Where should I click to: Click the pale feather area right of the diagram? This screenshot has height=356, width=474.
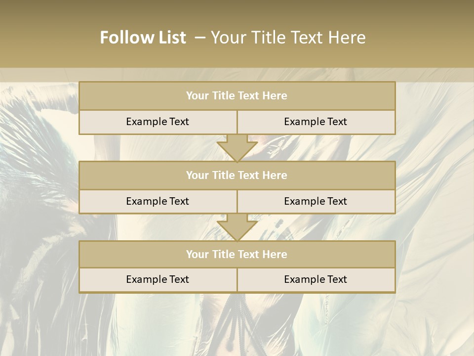[x=434, y=198]
